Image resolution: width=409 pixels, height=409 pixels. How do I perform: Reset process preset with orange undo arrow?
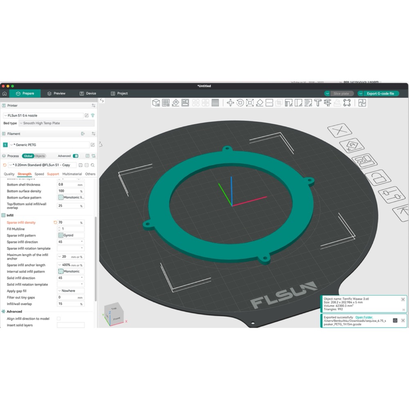point(4,165)
